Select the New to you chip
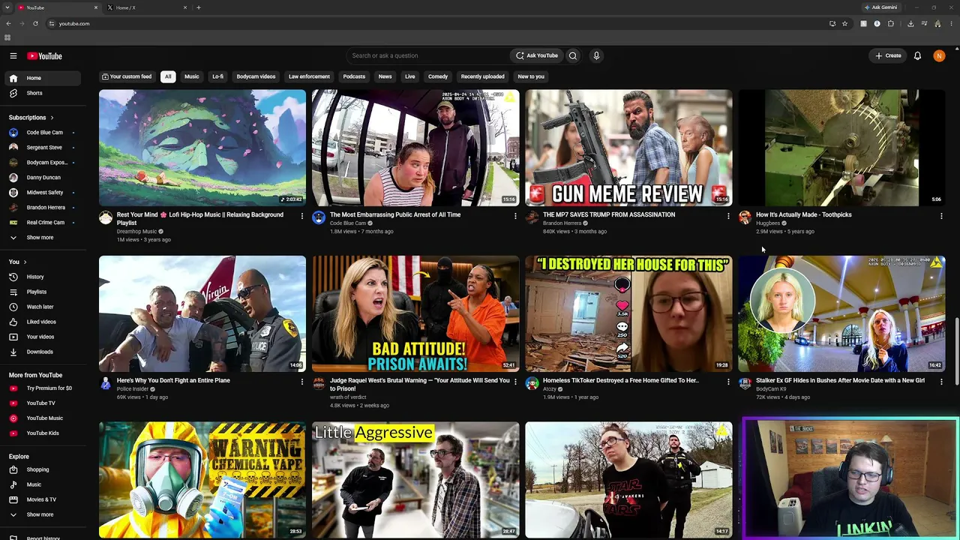960x540 pixels. coord(531,76)
